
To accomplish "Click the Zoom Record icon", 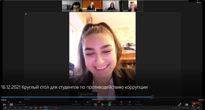I will click(121, 102).
